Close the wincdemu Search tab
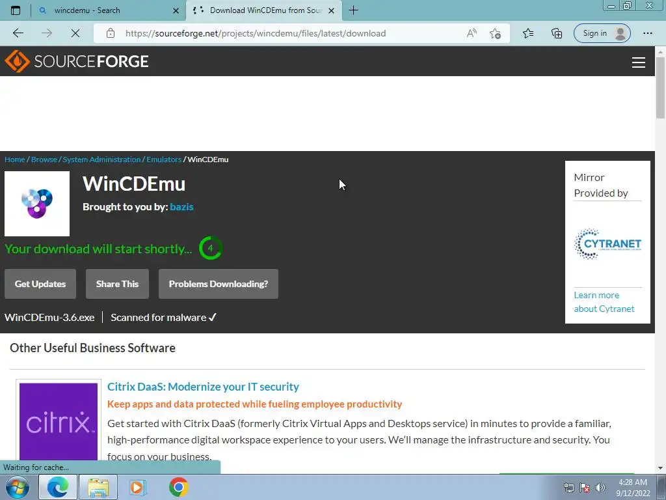 coord(176,10)
